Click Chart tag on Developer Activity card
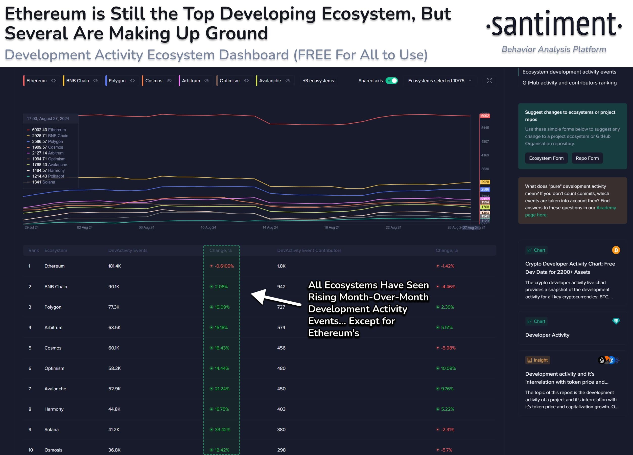Image resolution: width=633 pixels, height=455 pixels. tap(536, 321)
